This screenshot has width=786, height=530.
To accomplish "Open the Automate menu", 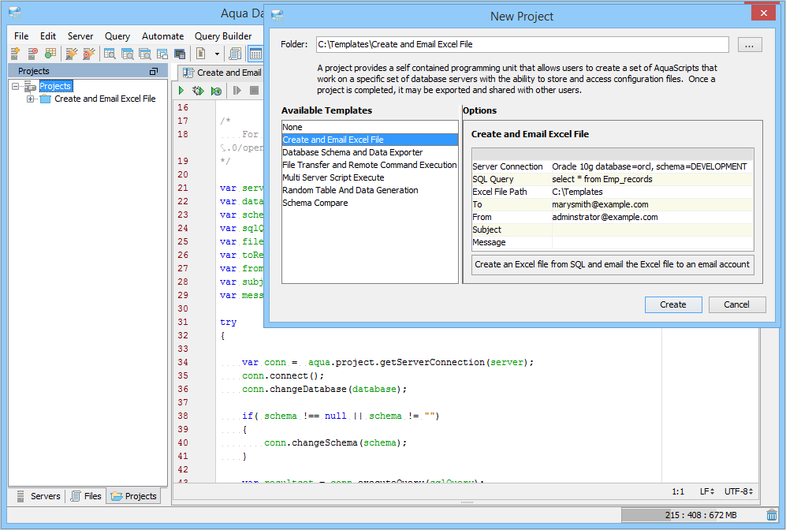I will pyautogui.click(x=162, y=36).
